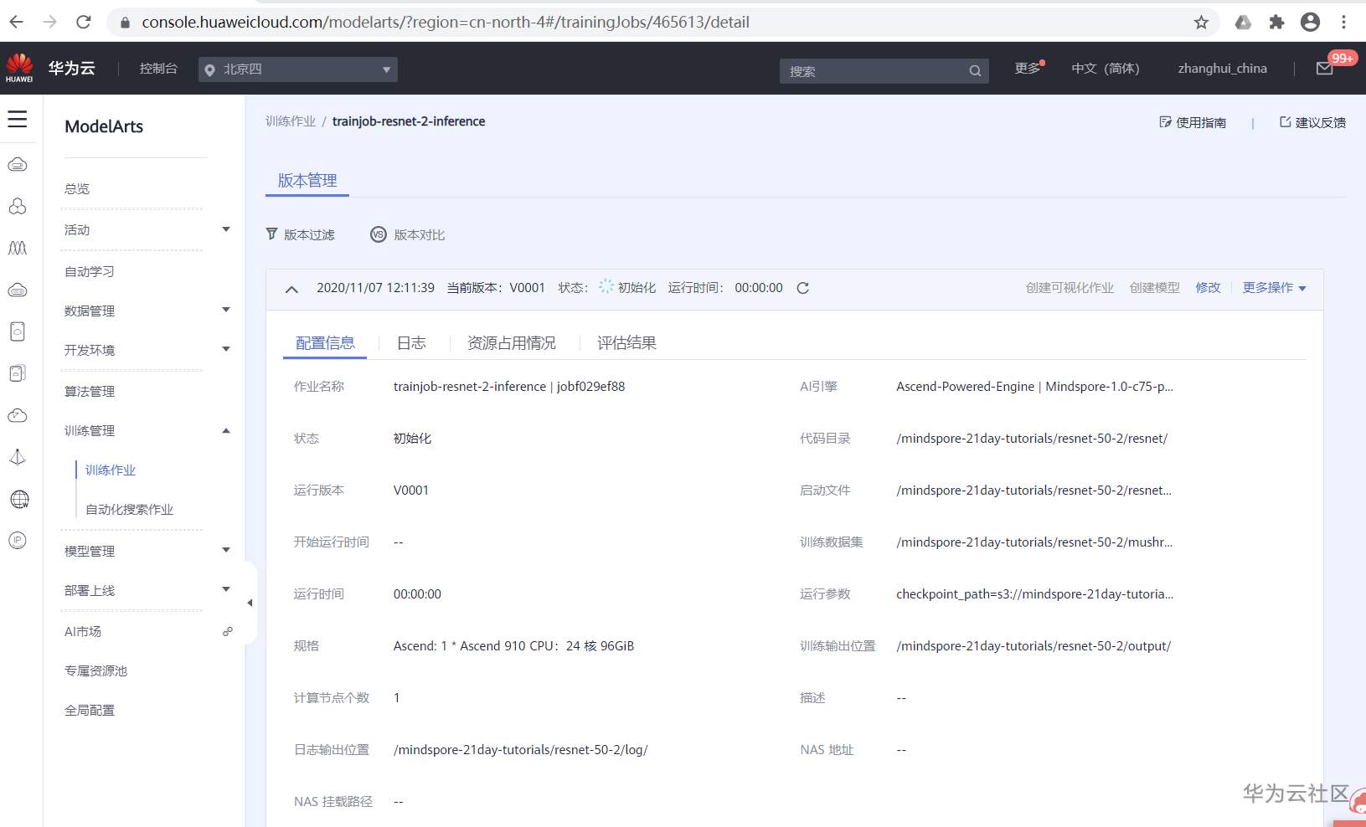This screenshot has width=1366, height=827.
Task: Expand the 活动 sidebar section
Action: (x=225, y=229)
